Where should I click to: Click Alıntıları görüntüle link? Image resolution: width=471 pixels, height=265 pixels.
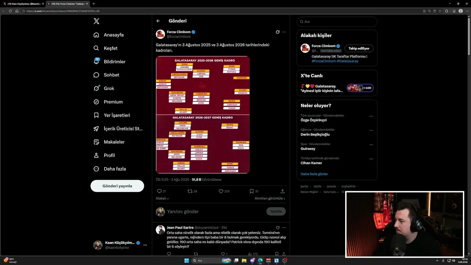[x=270, y=198]
